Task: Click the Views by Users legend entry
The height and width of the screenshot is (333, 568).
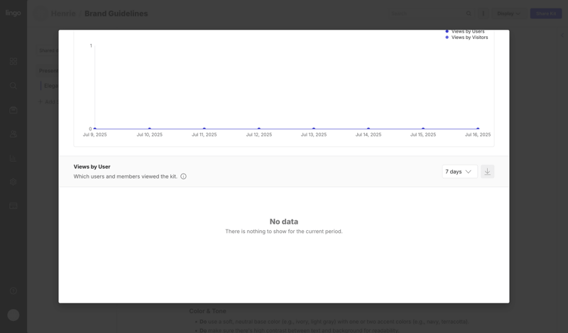Action: tap(465, 32)
